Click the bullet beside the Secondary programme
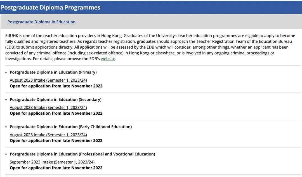This screenshot has width=302, height=177. (x=6, y=100)
